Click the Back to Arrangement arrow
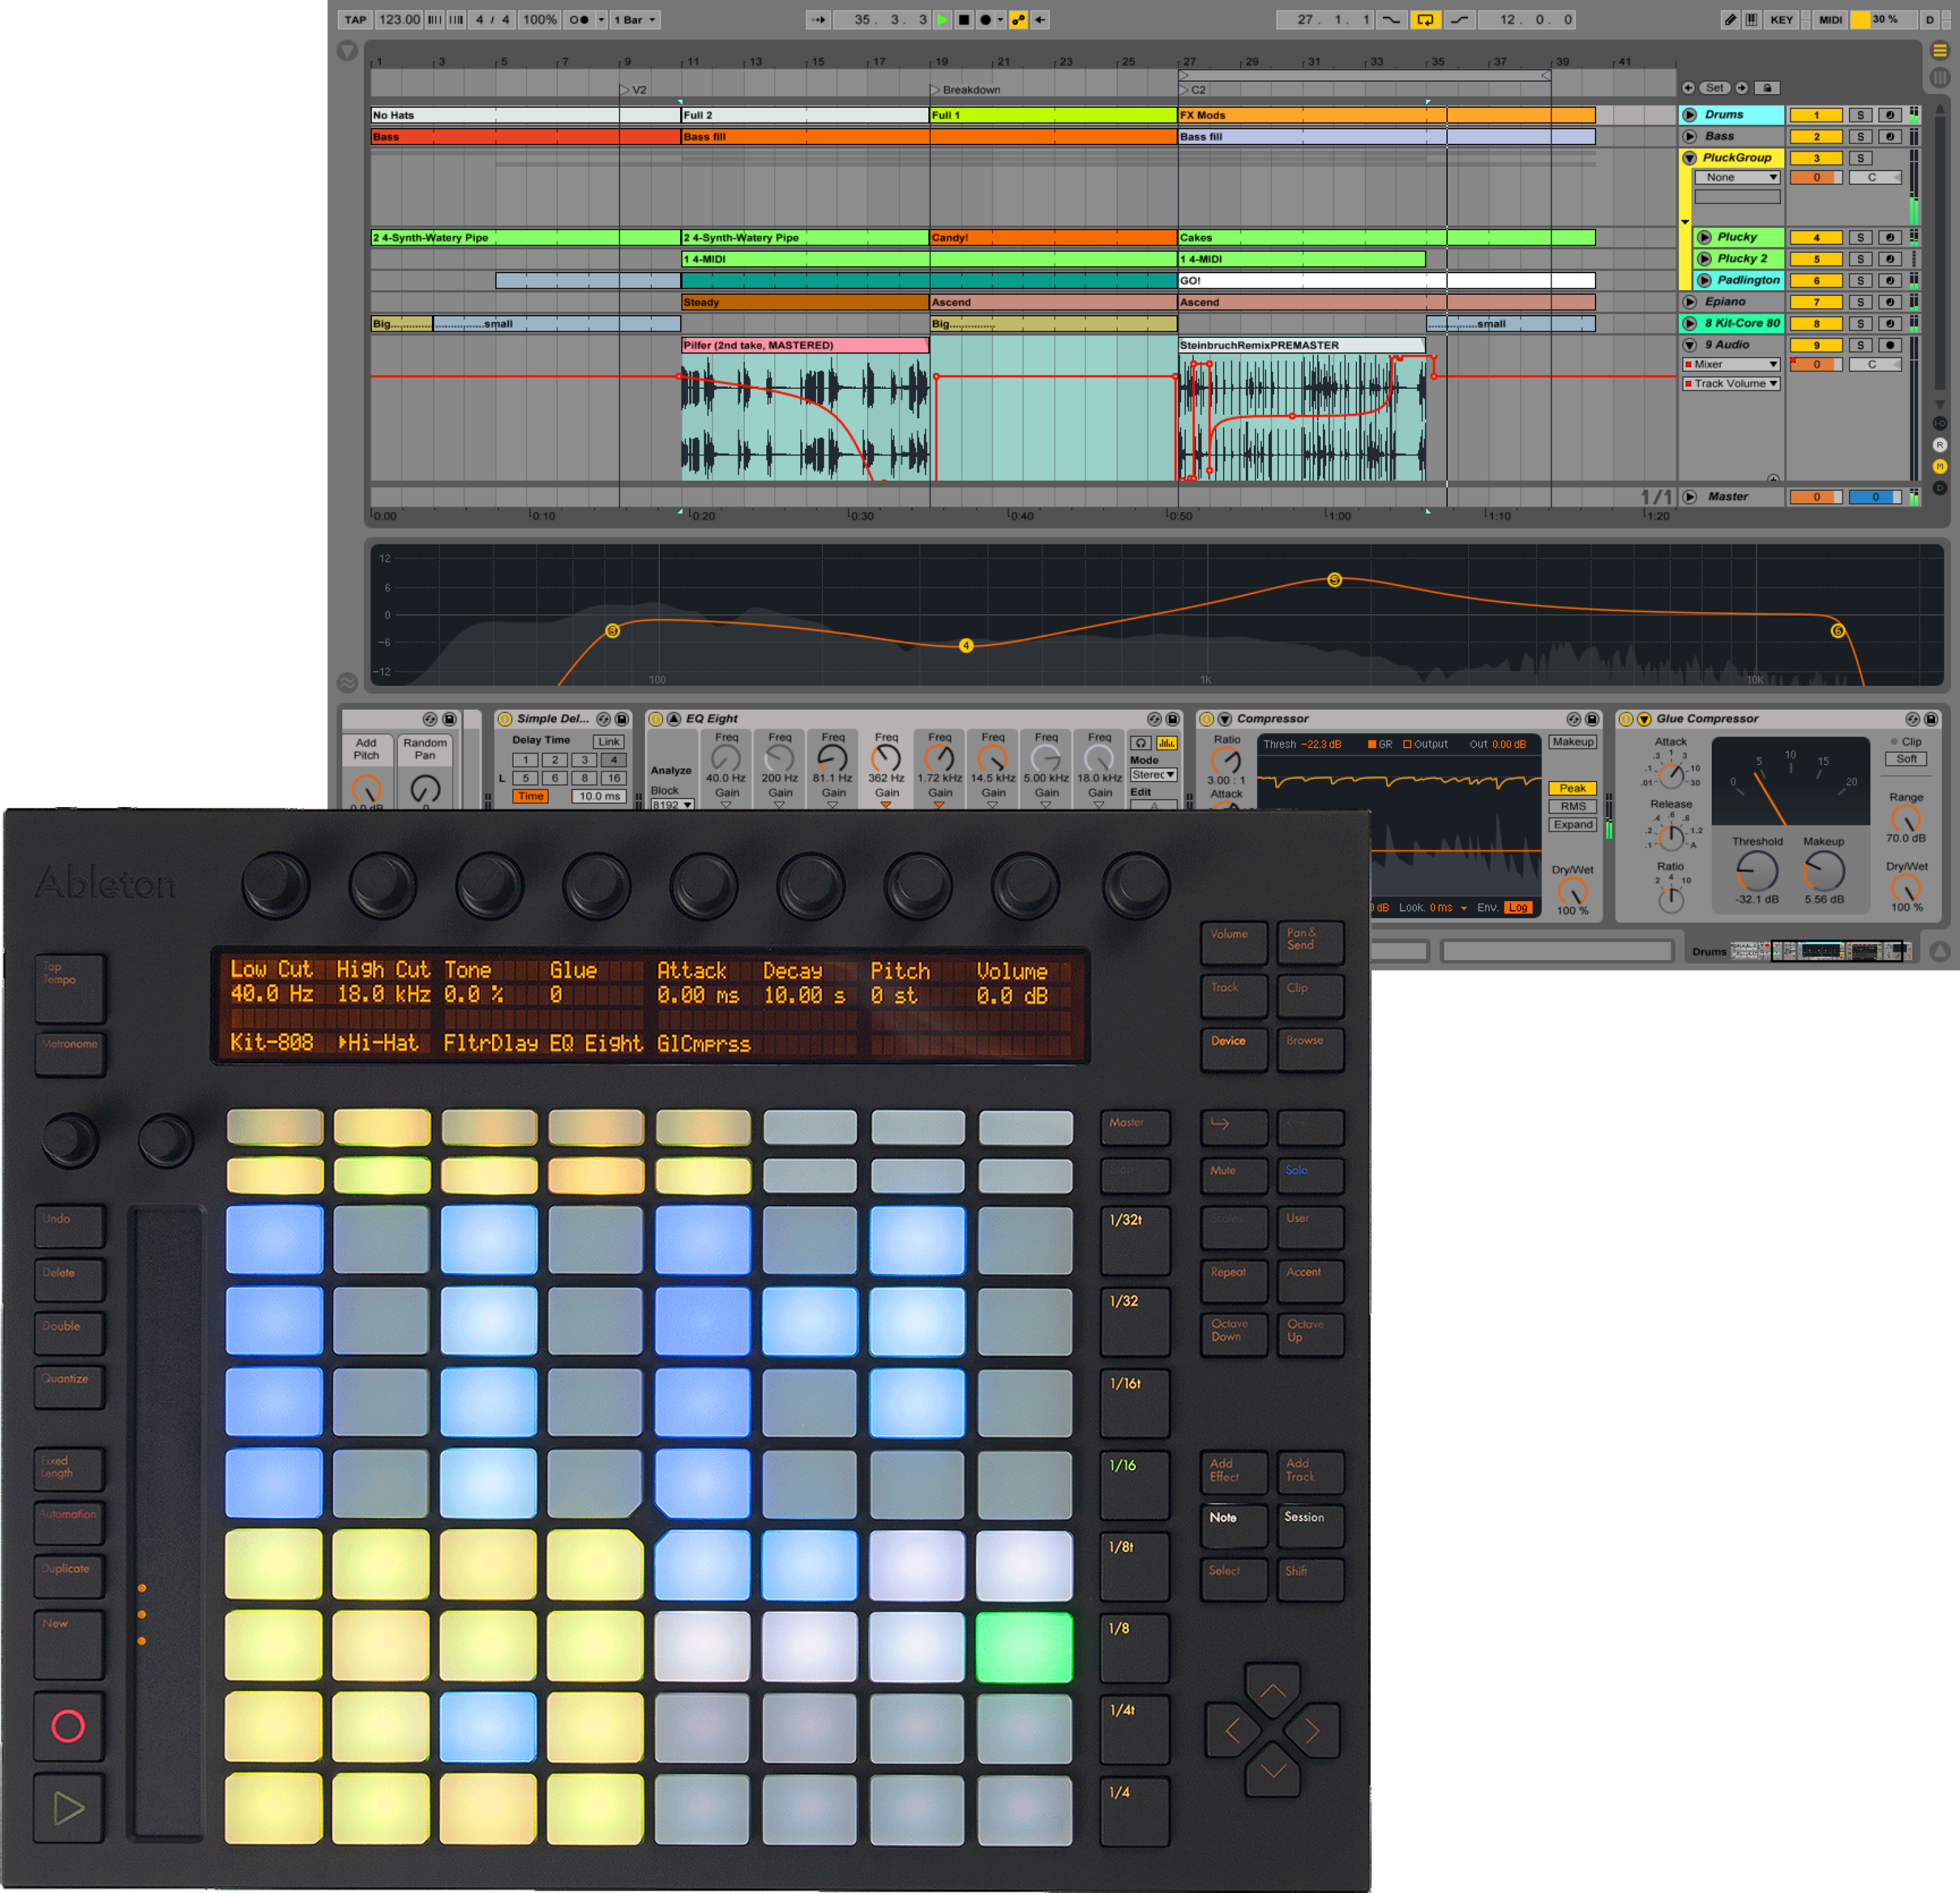 click(x=1040, y=20)
